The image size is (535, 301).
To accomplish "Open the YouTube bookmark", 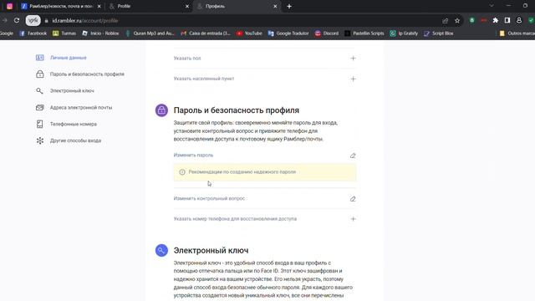I will point(249,33).
